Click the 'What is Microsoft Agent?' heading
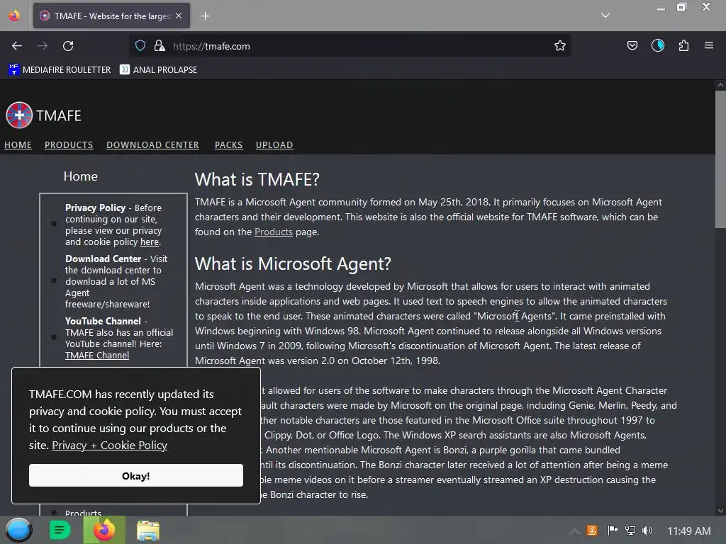The height and width of the screenshot is (544, 726). coord(293,263)
